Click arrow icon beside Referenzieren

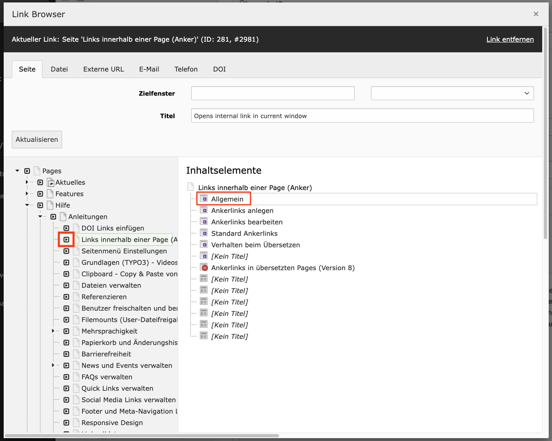click(66, 297)
